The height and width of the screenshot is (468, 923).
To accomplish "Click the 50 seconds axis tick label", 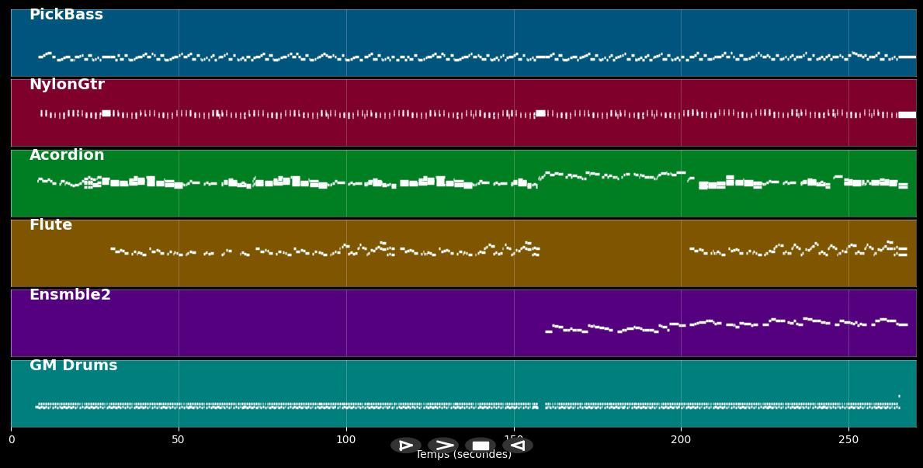I will 179,440.
